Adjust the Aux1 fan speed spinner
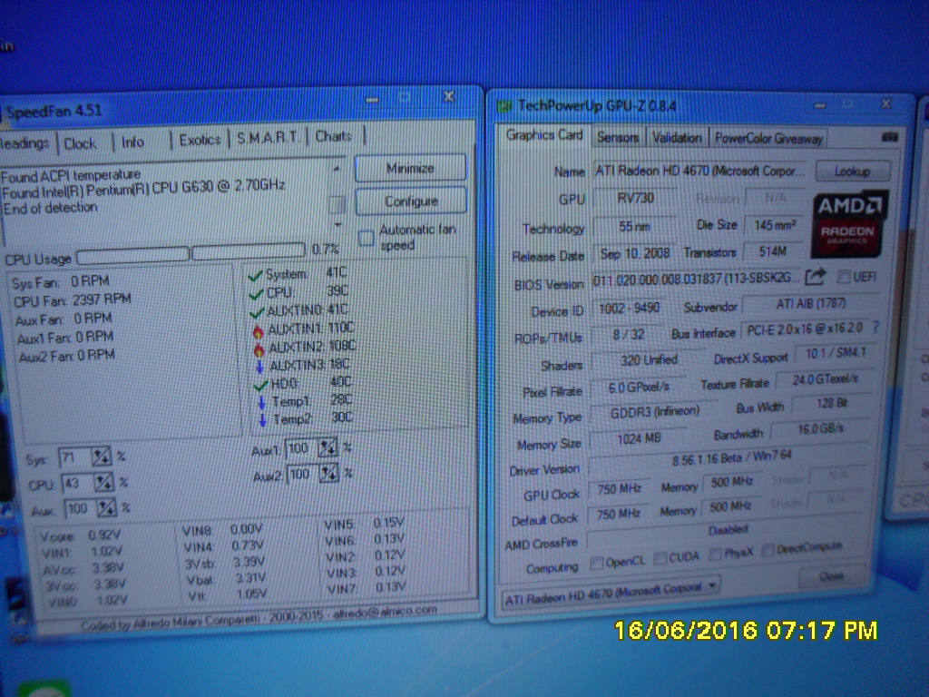The width and height of the screenshot is (929, 697). tap(327, 447)
